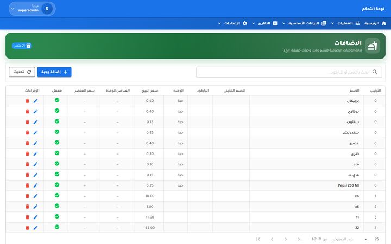Edit the ماء row with pencil icon

(x=35, y=164)
